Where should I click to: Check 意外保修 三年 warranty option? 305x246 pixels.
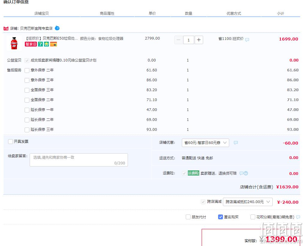[x=27, y=80]
